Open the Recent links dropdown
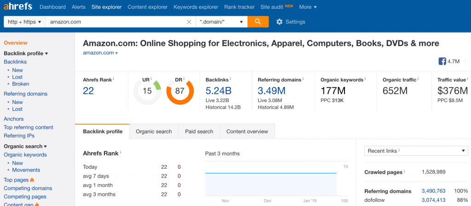Image resolution: width=471 pixels, height=206 pixels. pos(416,151)
